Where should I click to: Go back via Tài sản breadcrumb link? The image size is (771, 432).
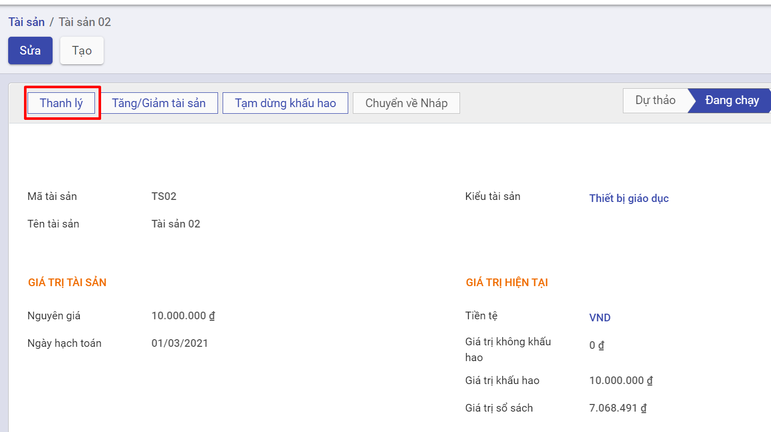coord(27,22)
